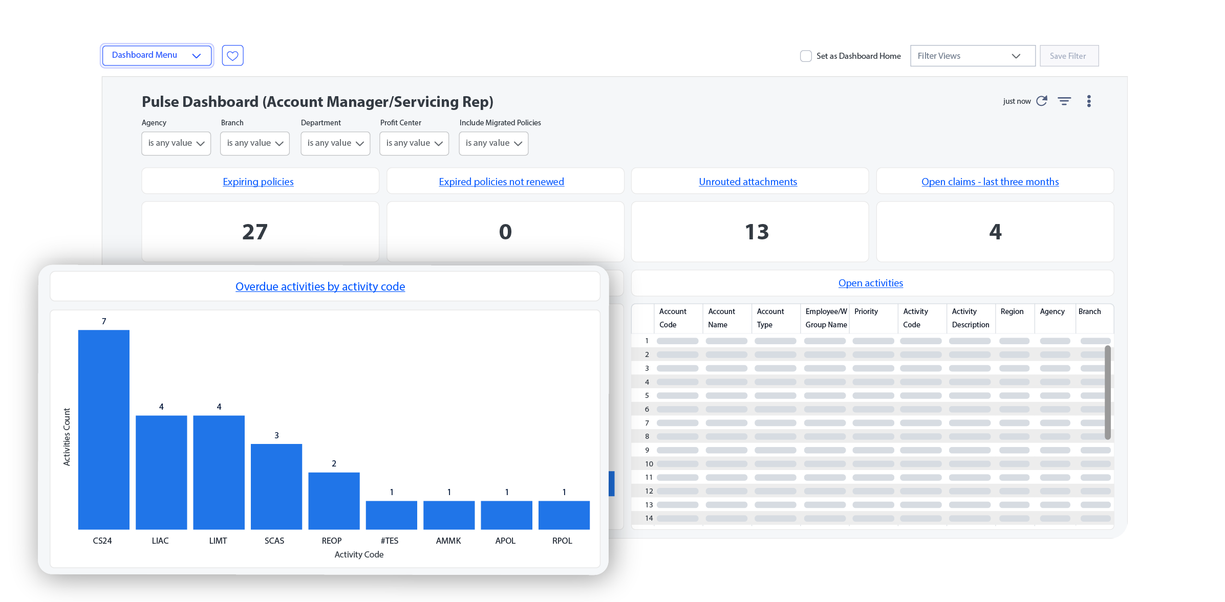1225x602 pixels.
Task: Sort by Account Code column header
Action: 678,318
